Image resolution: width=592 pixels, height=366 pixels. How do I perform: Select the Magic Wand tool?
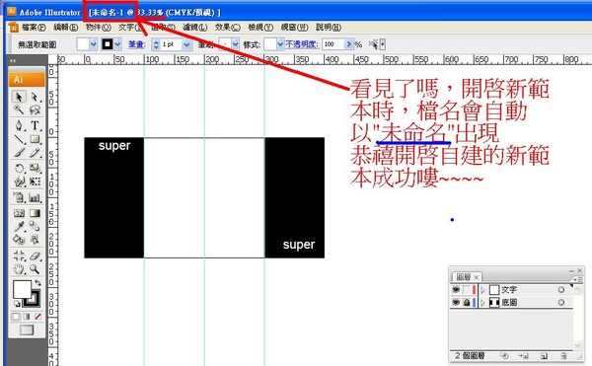coord(19,110)
